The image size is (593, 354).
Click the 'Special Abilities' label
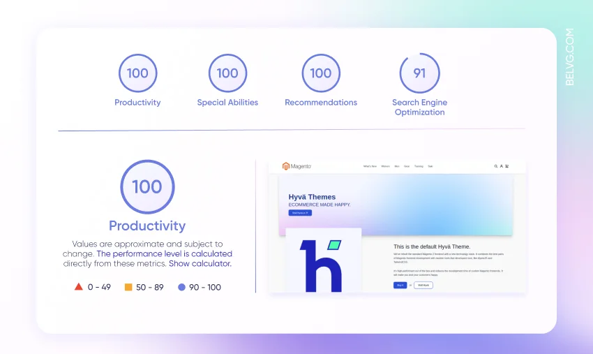tap(227, 102)
